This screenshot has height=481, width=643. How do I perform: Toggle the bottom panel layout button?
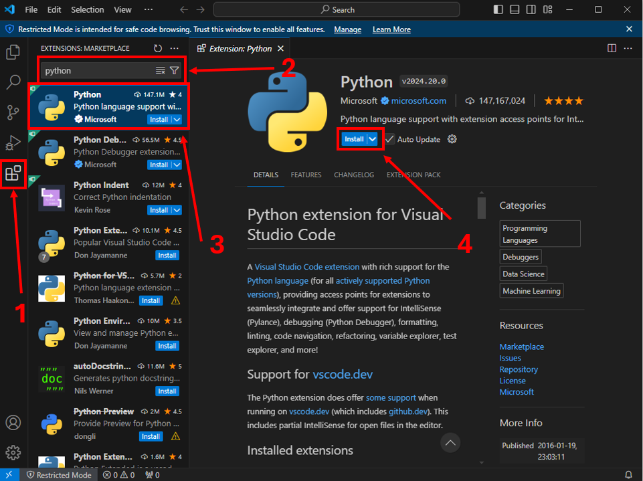pos(515,9)
